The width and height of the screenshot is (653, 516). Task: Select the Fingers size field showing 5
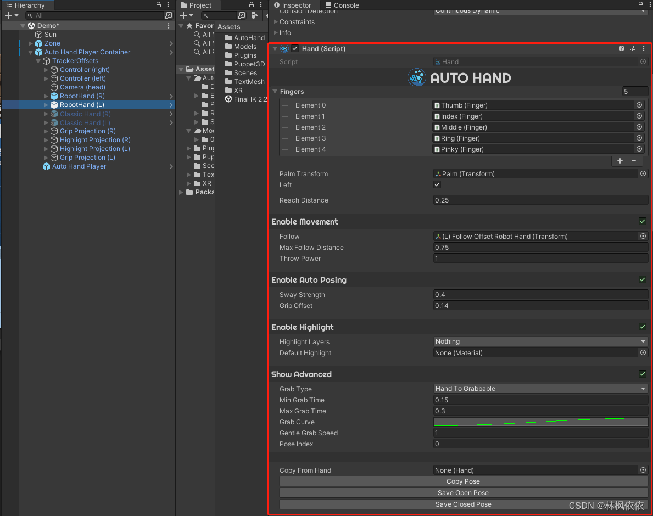[x=635, y=91]
